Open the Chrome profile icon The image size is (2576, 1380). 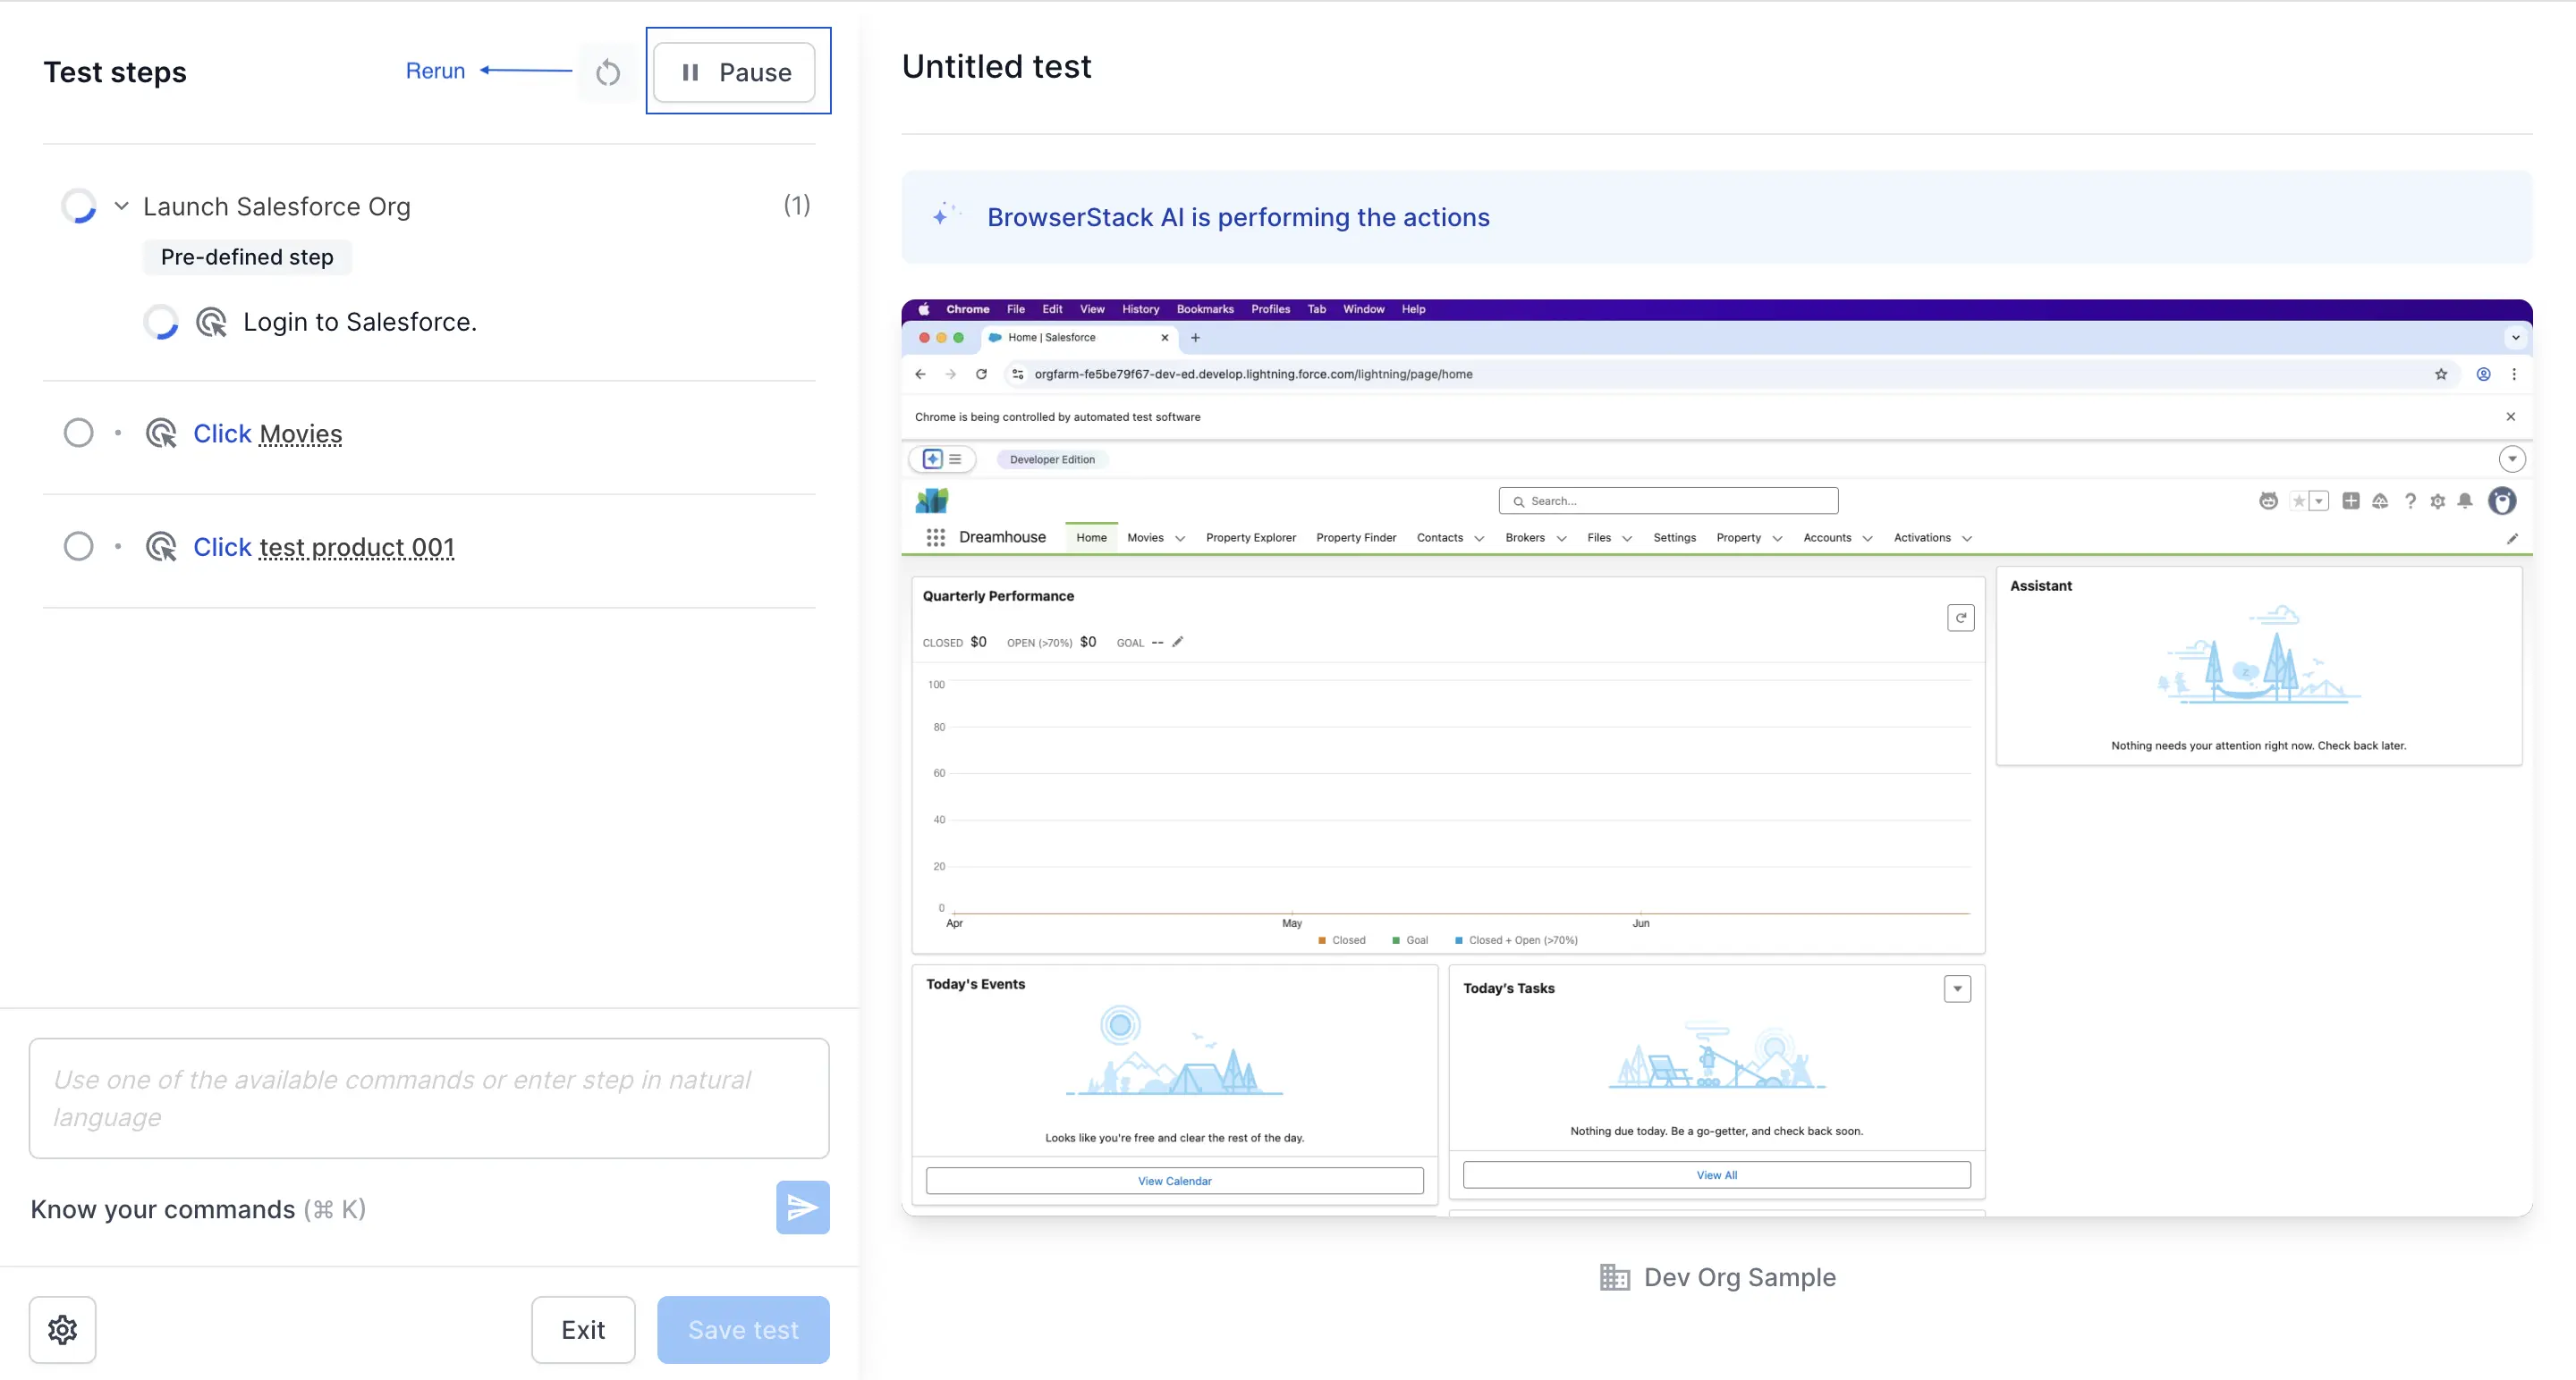pyautogui.click(x=2483, y=374)
